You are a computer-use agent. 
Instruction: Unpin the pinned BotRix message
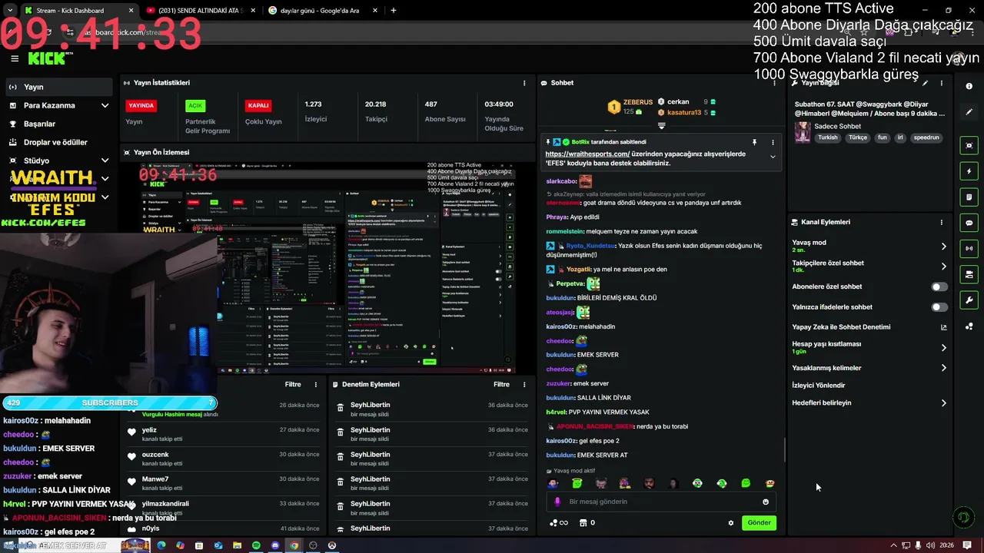coord(754,142)
